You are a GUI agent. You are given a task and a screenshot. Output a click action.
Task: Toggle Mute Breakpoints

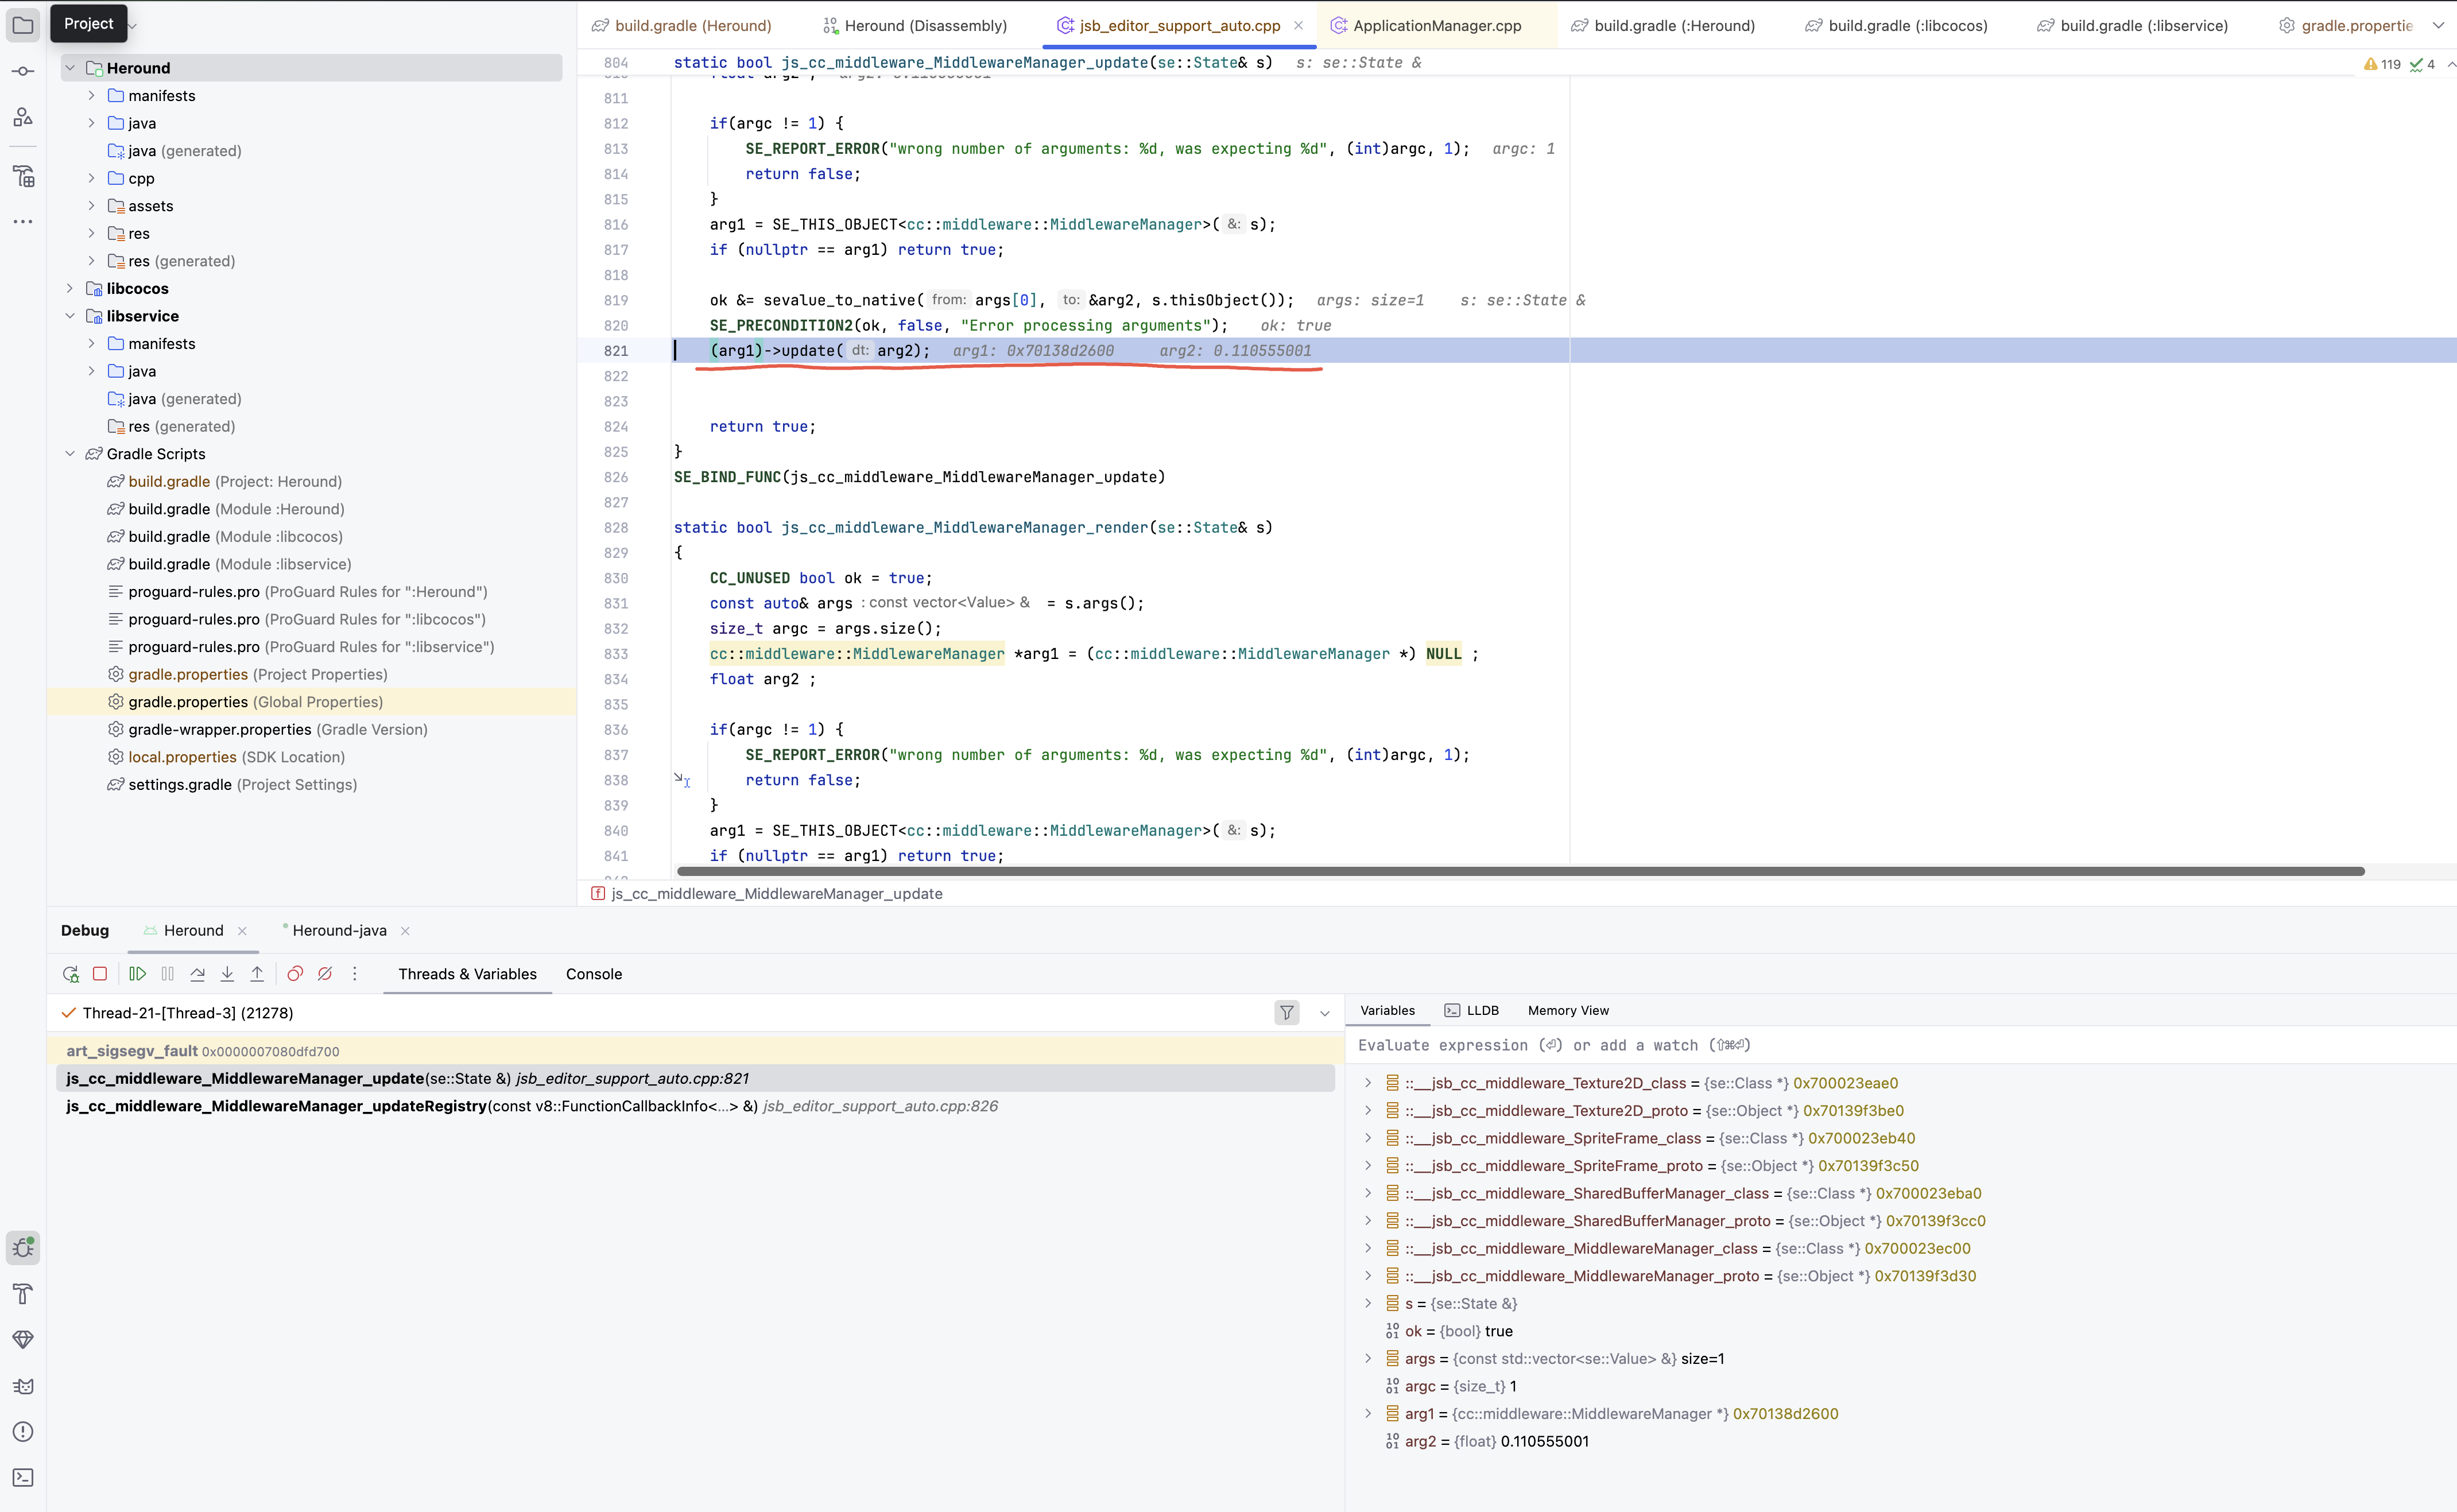tap(325, 974)
